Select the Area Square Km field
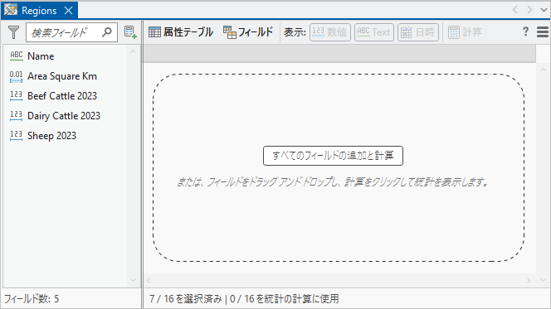Viewport: 551px width, 309px height. click(x=62, y=76)
